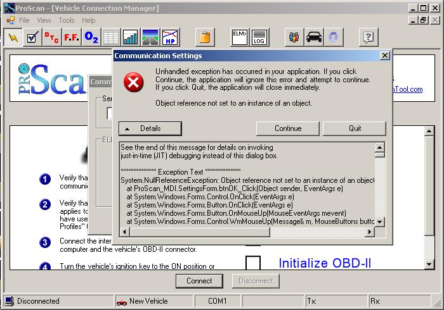Screen dimensions: 444x310
Task: Click the help question mark icon
Action: [368, 38]
